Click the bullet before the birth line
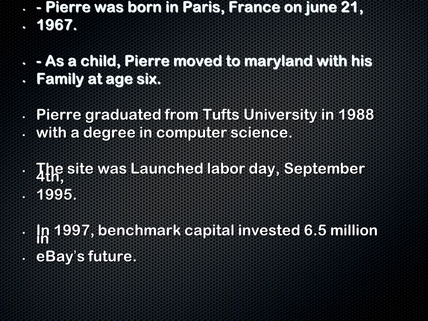Viewport: 428px width, 321px height. 24,9
